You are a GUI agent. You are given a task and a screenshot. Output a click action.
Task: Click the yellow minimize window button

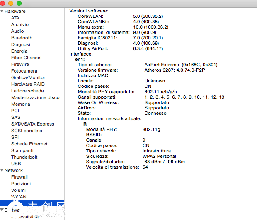click(x=11, y=3)
